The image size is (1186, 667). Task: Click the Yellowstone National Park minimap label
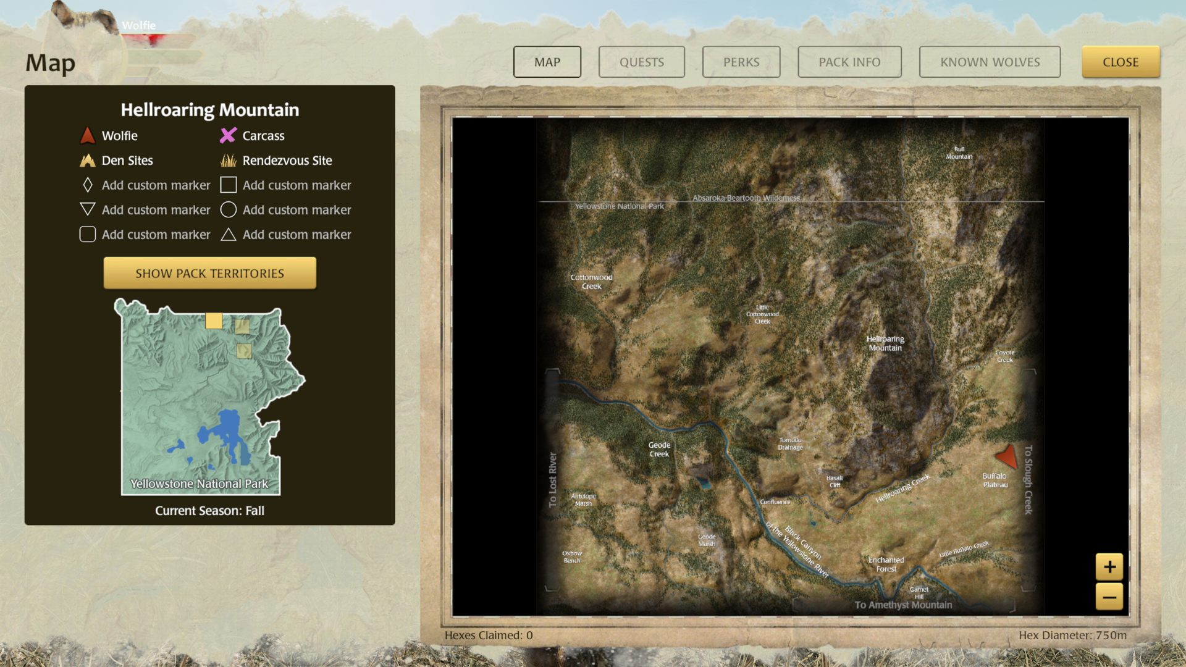[x=199, y=484]
